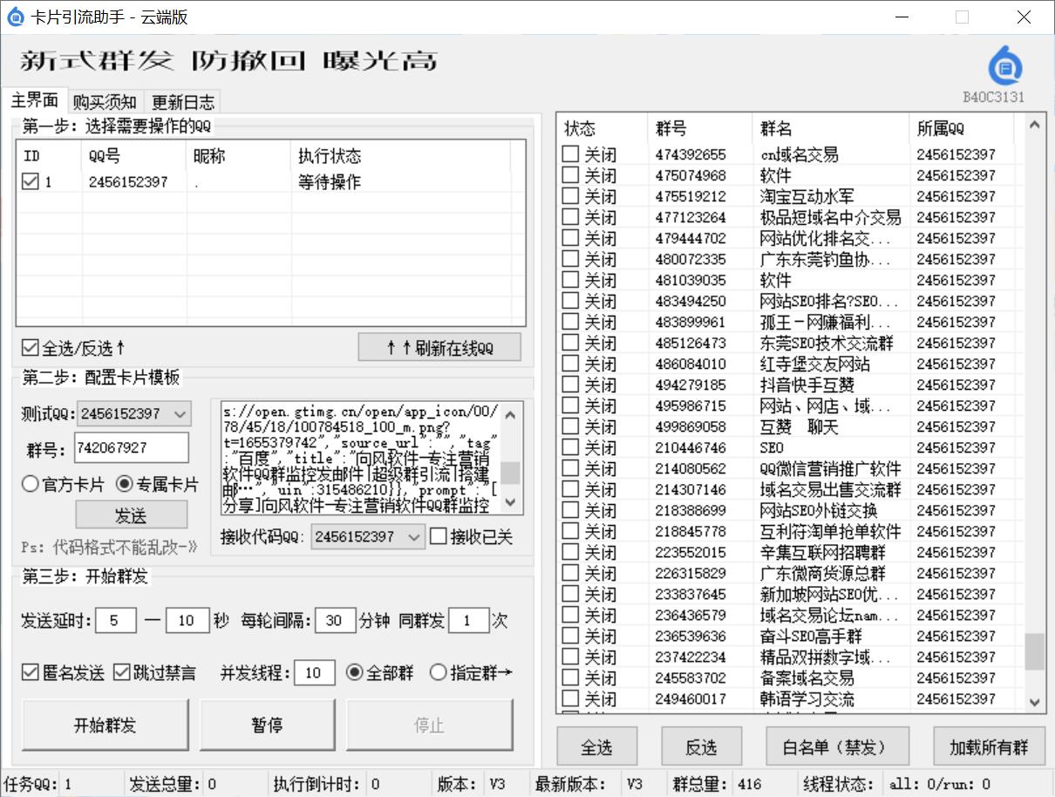This screenshot has height=797, width=1055.
Task: Toggle the 匿名发送 checkbox
Action: click(x=63, y=672)
